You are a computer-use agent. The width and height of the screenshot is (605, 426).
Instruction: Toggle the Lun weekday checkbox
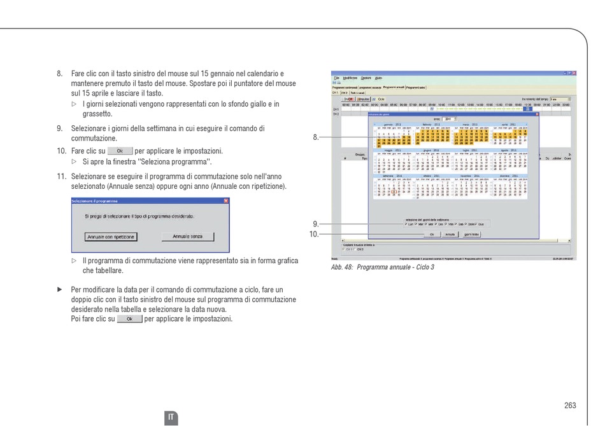406,224
